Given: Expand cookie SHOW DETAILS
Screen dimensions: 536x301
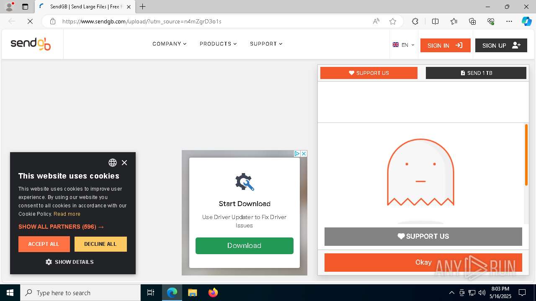Looking at the screenshot, I should (70, 262).
